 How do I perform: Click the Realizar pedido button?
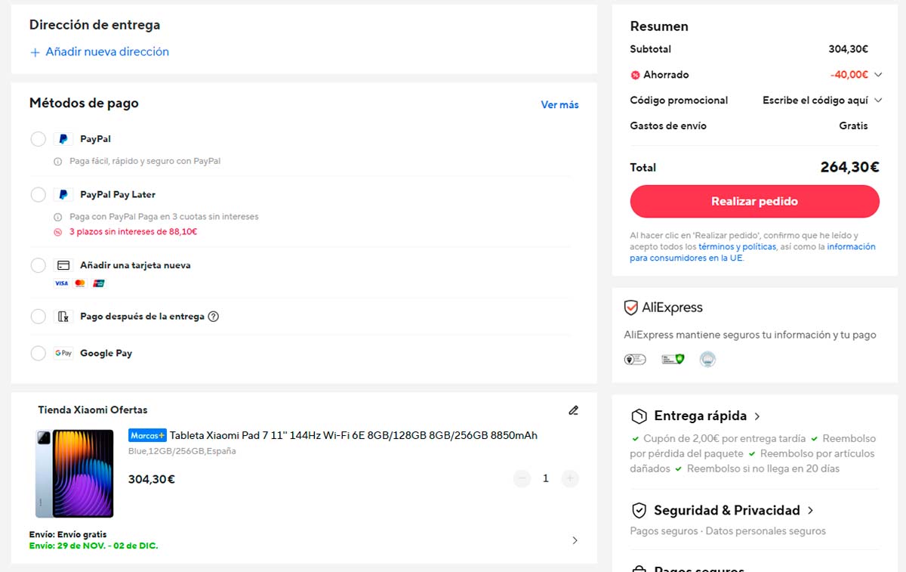[754, 201]
